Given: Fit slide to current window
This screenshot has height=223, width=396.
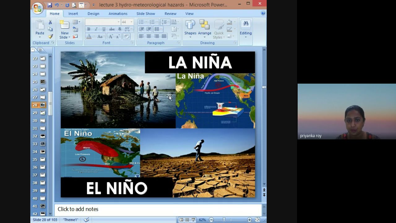Looking at the screenshot, I should click(x=257, y=220).
